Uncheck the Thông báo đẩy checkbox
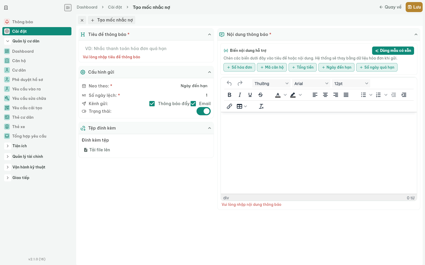 click(x=152, y=104)
